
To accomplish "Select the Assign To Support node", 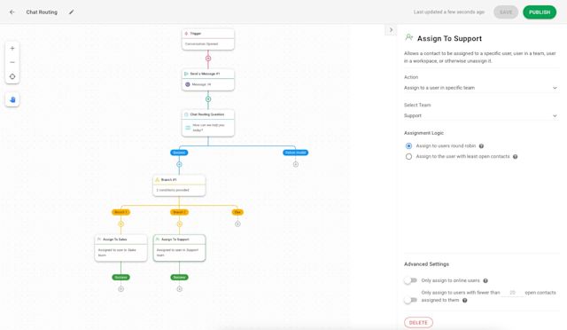I will (x=179, y=247).
